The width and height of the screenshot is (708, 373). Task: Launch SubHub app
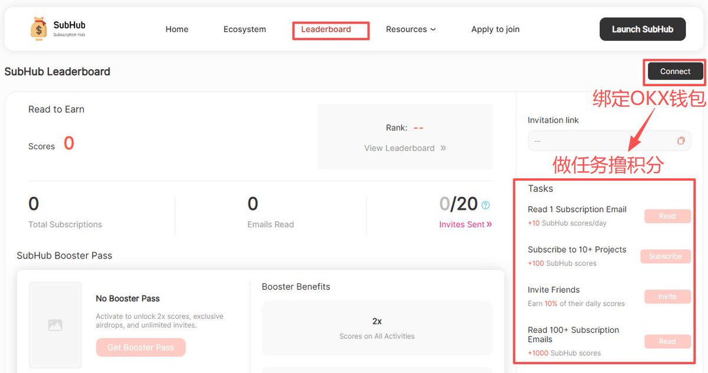click(x=643, y=29)
